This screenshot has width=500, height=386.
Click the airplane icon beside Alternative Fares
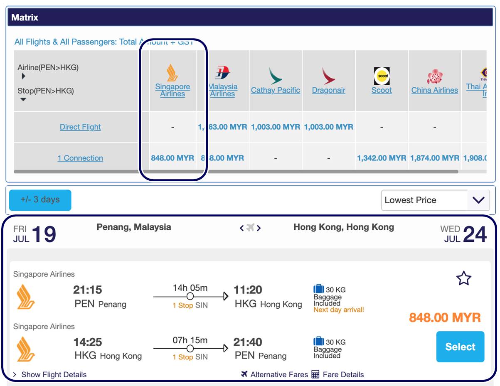(x=244, y=374)
